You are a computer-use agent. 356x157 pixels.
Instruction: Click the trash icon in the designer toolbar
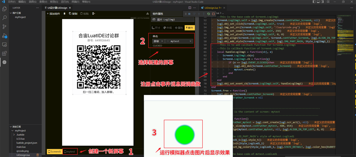coord(65,14)
